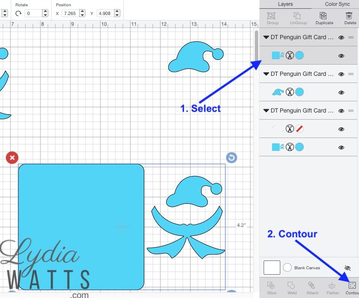Screen dimensions: 359x298
Task: Click the Attach paperclip icon
Action: [x=312, y=285]
